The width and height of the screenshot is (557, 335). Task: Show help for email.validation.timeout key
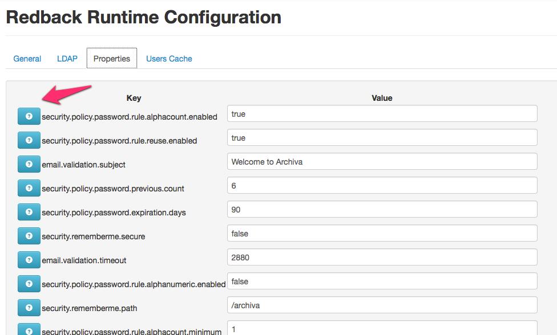point(29,260)
